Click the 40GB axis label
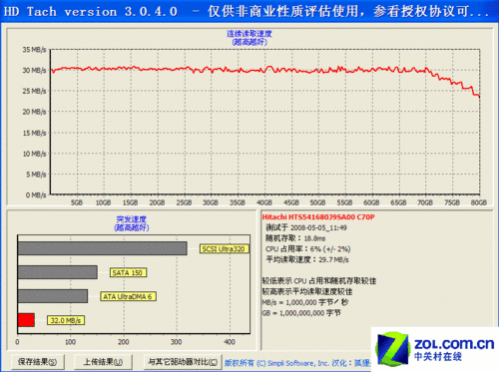The height and width of the screenshot is (372, 499). [x=264, y=202]
